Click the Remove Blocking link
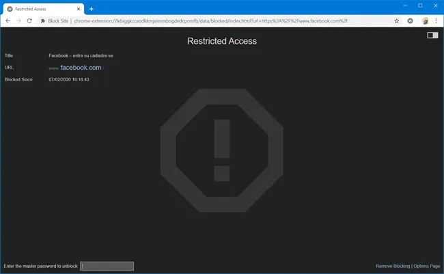 (x=393, y=266)
